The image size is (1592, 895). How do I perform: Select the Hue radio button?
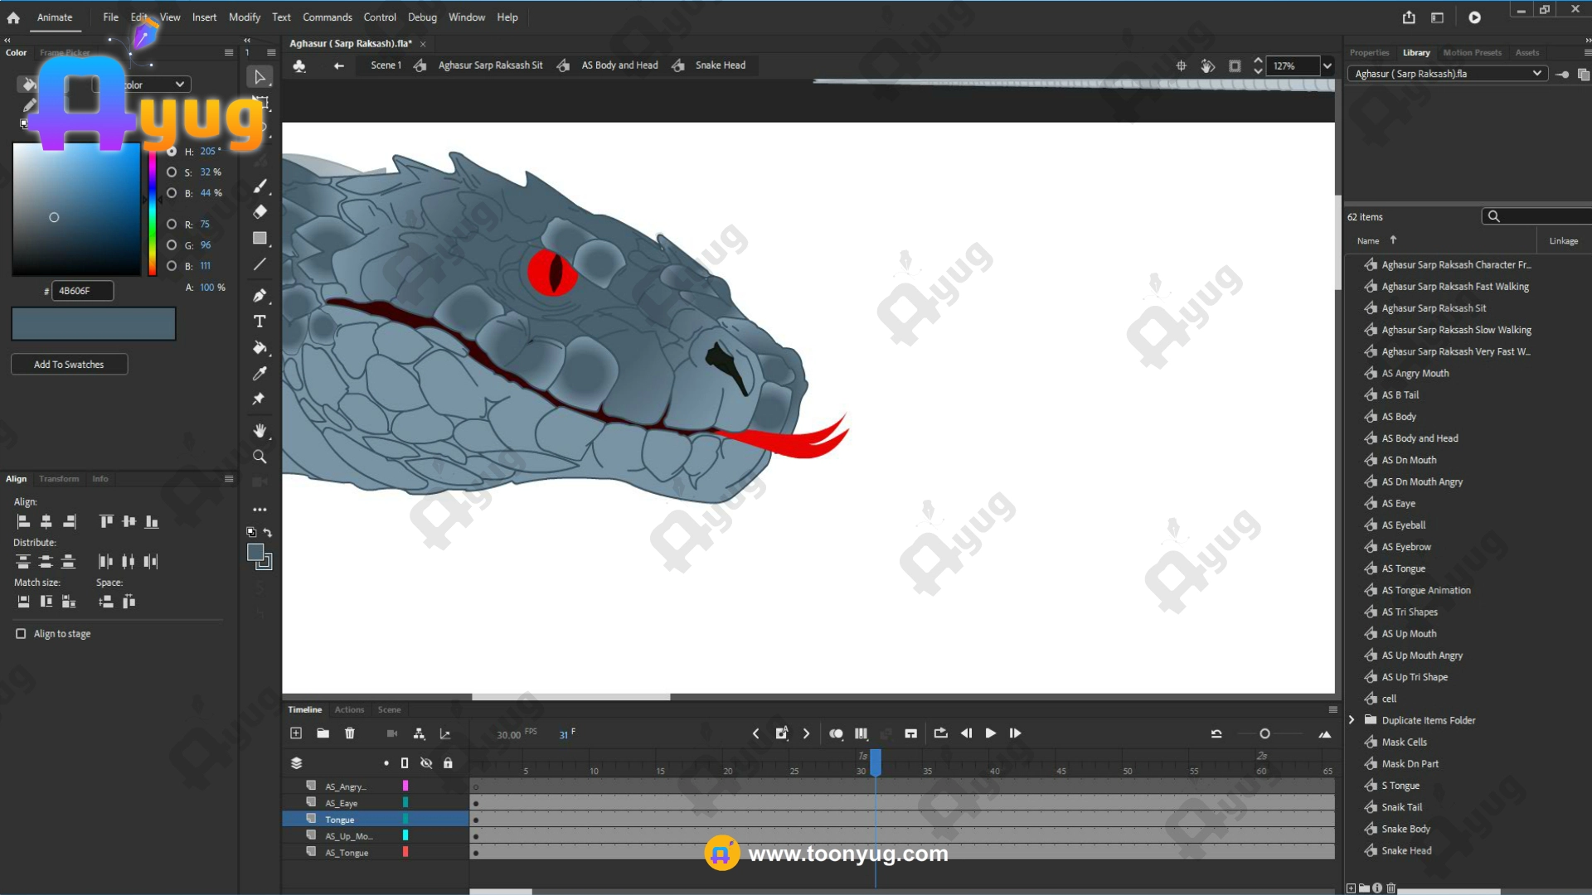click(x=172, y=152)
